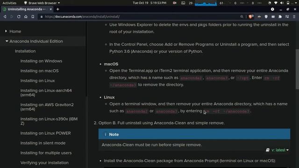This screenshot has height=168, width=299.
Task: Open Installing for multiple users page
Action: (46, 153)
